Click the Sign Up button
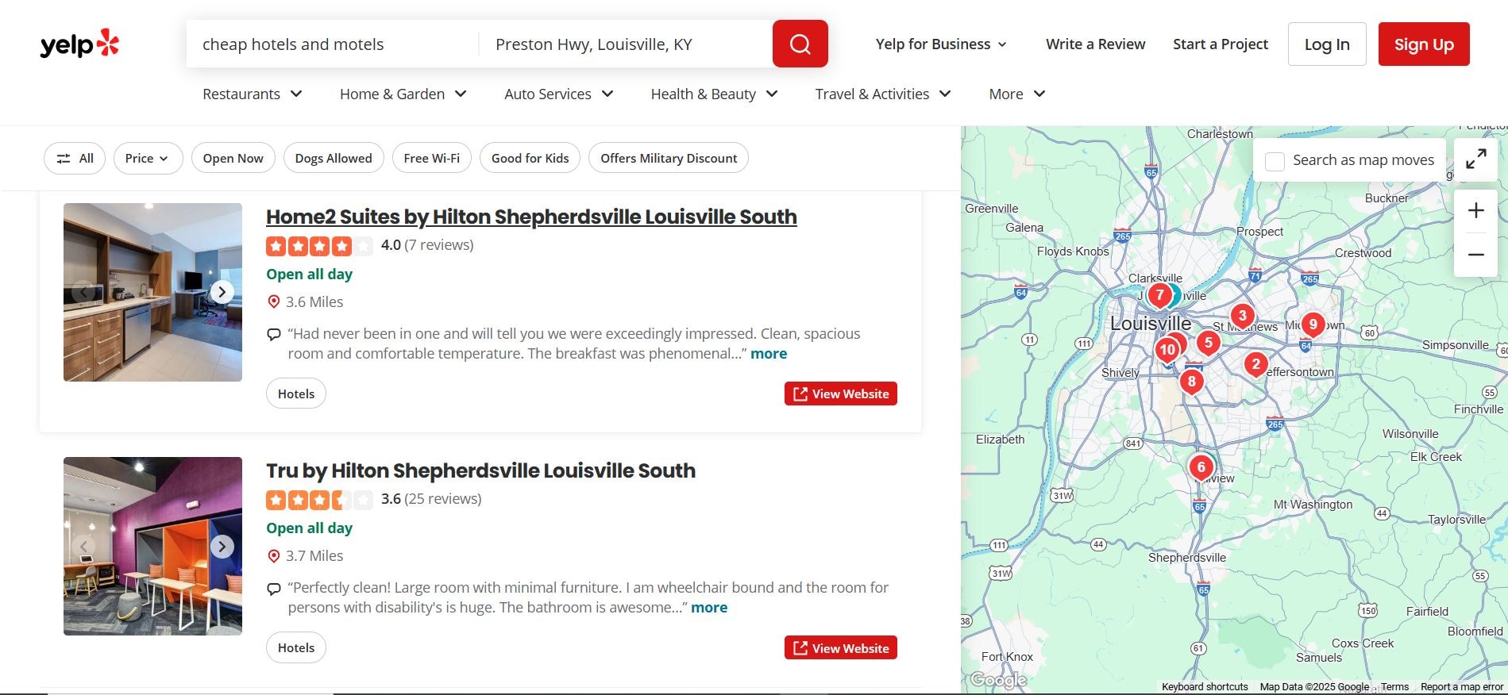This screenshot has width=1508, height=695. [x=1424, y=44]
